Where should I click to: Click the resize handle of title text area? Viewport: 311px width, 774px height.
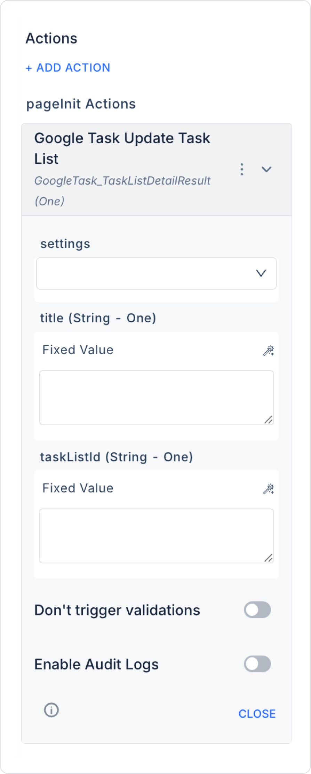click(269, 420)
